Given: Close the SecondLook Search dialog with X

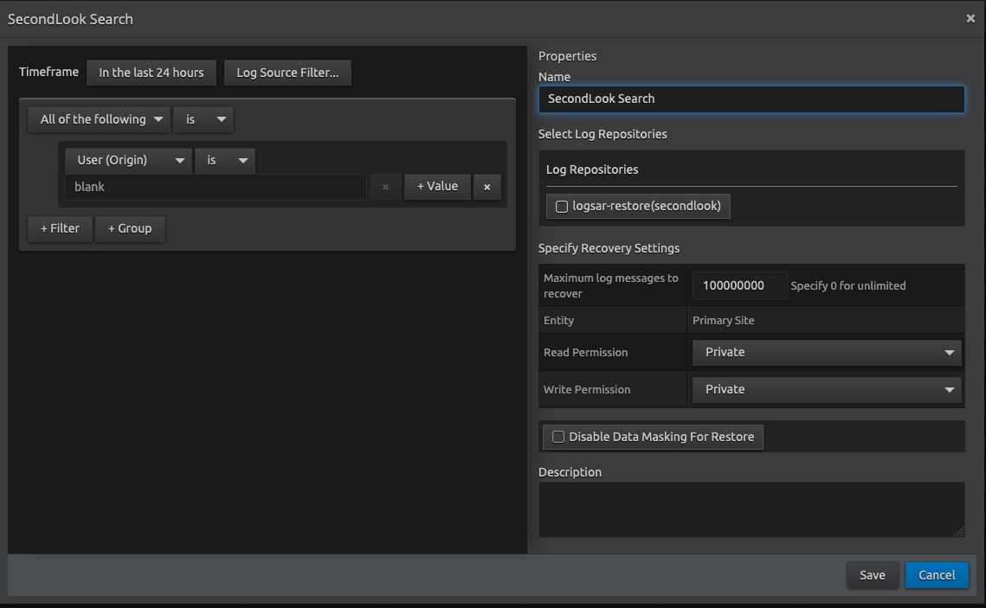Looking at the screenshot, I should [970, 18].
